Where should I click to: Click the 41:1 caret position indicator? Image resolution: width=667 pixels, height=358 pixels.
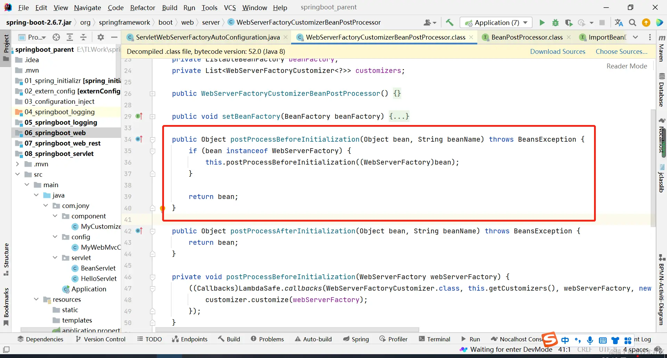pos(564,350)
